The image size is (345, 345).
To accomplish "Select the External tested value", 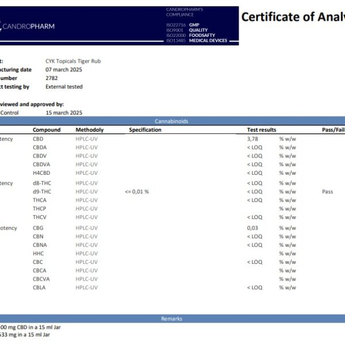I will point(64,87).
